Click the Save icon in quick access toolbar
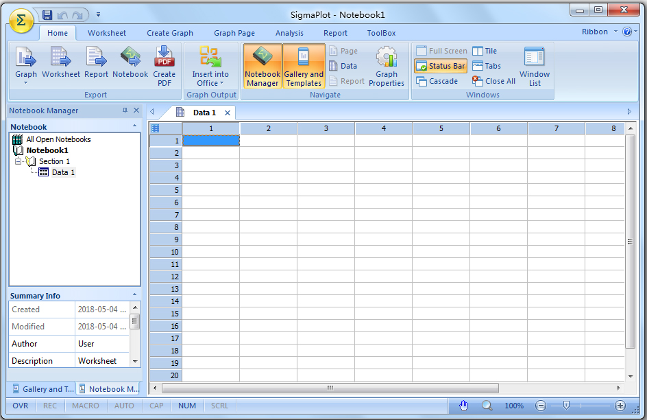 [x=47, y=14]
